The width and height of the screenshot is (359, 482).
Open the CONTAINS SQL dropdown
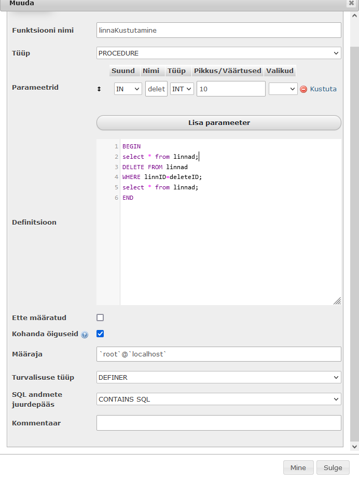point(219,399)
